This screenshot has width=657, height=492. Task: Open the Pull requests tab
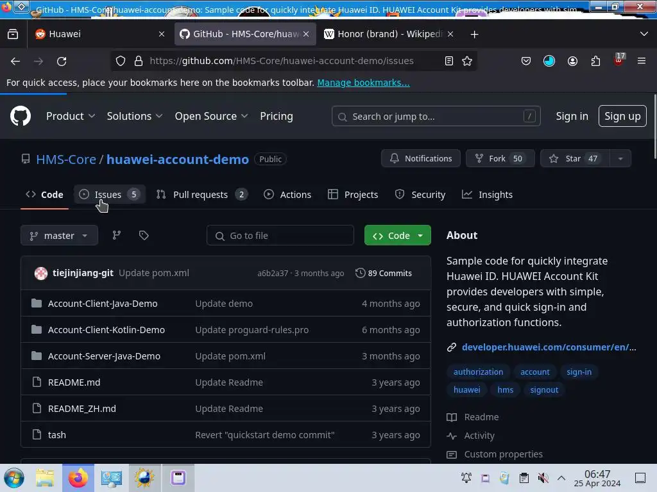(x=202, y=195)
